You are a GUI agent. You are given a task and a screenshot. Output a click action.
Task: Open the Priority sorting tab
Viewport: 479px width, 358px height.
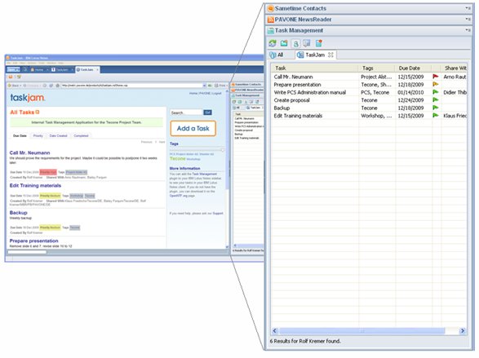point(38,135)
